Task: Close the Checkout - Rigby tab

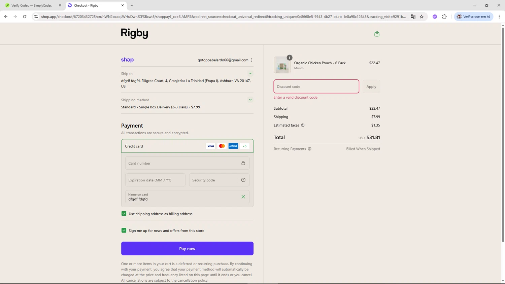Action: pos(123,5)
